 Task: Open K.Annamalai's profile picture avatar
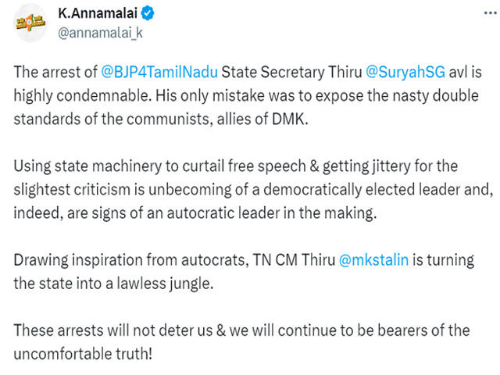coord(30,23)
